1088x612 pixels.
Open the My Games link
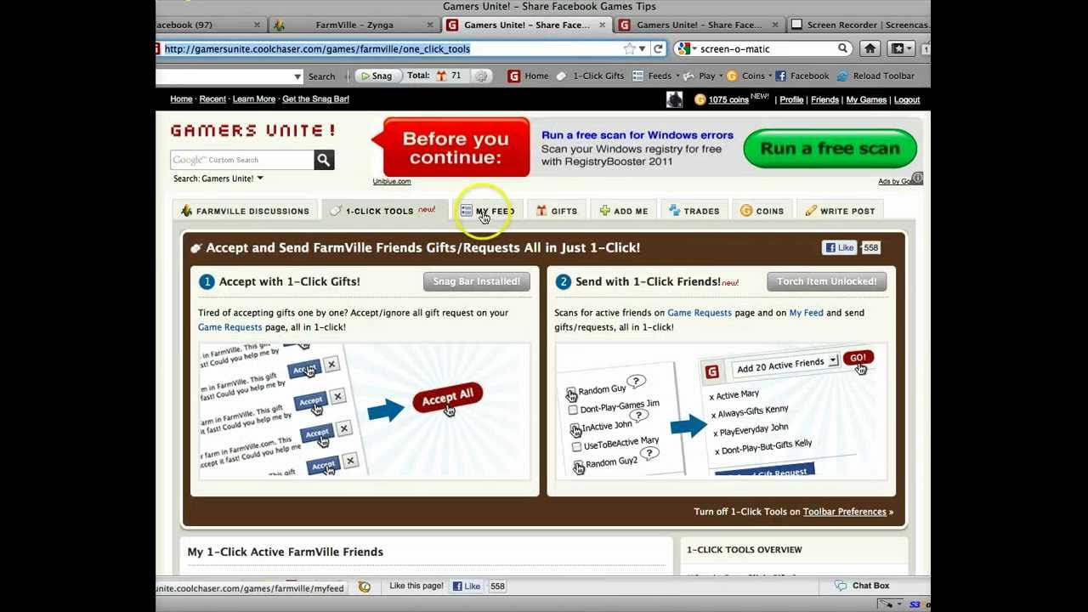click(x=866, y=100)
